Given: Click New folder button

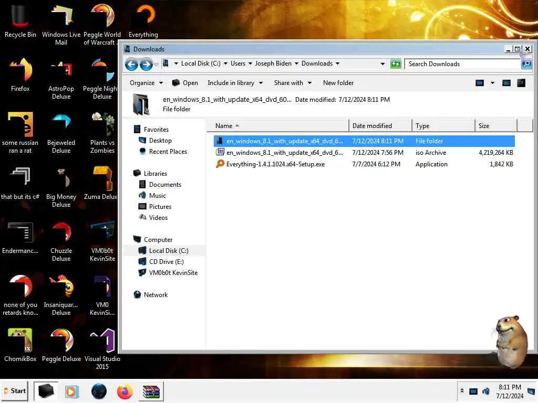Looking at the screenshot, I should 338,83.
